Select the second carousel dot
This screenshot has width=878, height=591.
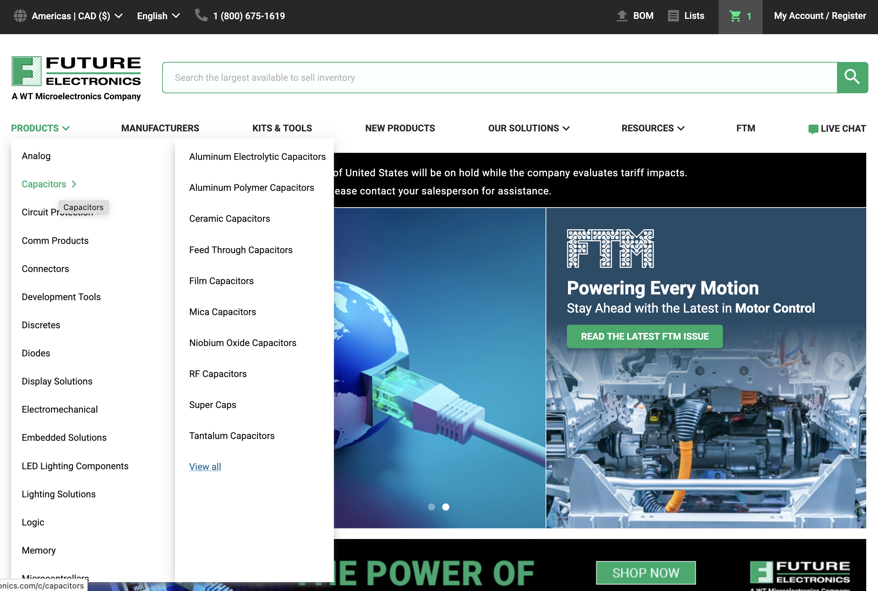pyautogui.click(x=445, y=507)
